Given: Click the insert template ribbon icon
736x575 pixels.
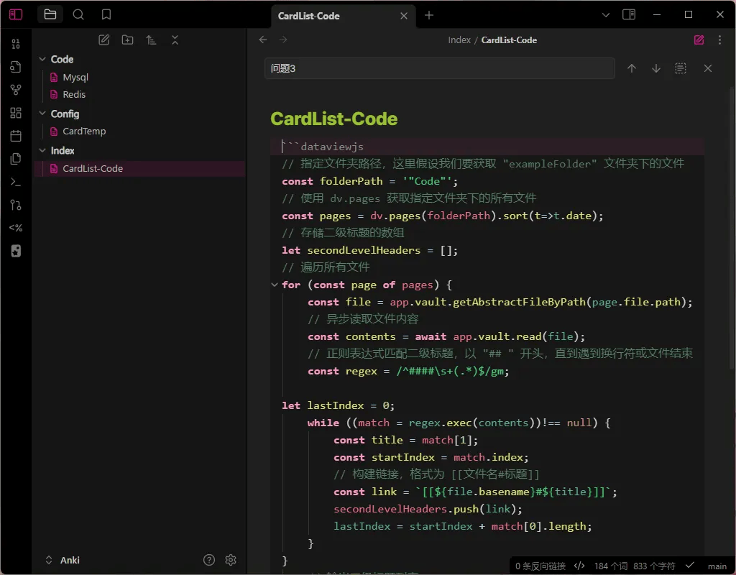Looking at the screenshot, I should (x=16, y=159).
